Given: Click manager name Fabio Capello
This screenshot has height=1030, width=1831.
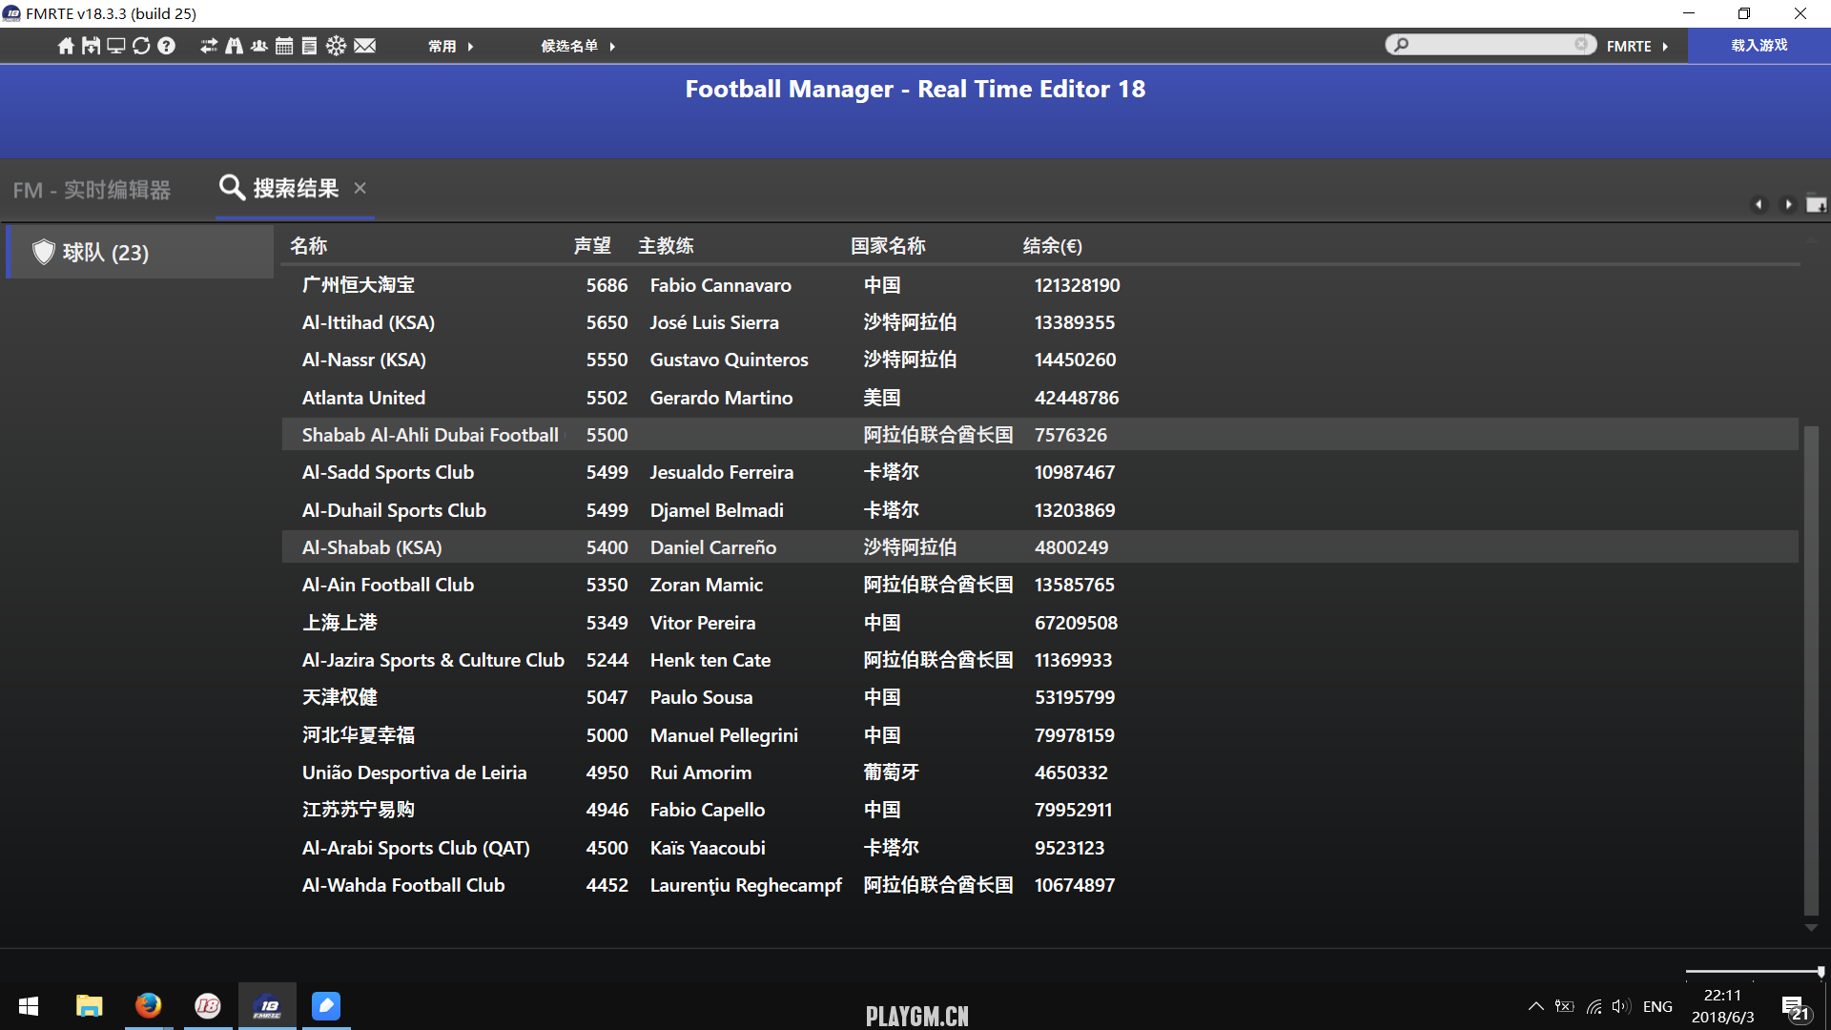Looking at the screenshot, I should [707, 810].
